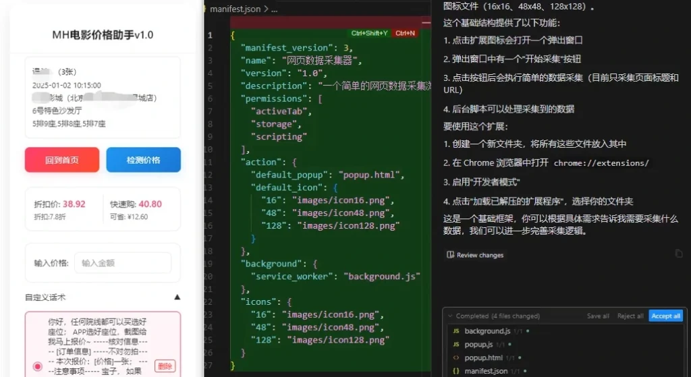Click the Completed (4 files changed) label
This screenshot has width=691, height=377.
coord(497,316)
